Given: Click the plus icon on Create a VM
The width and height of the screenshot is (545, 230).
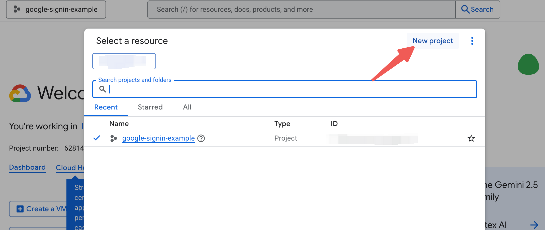Looking at the screenshot, I should (x=20, y=209).
